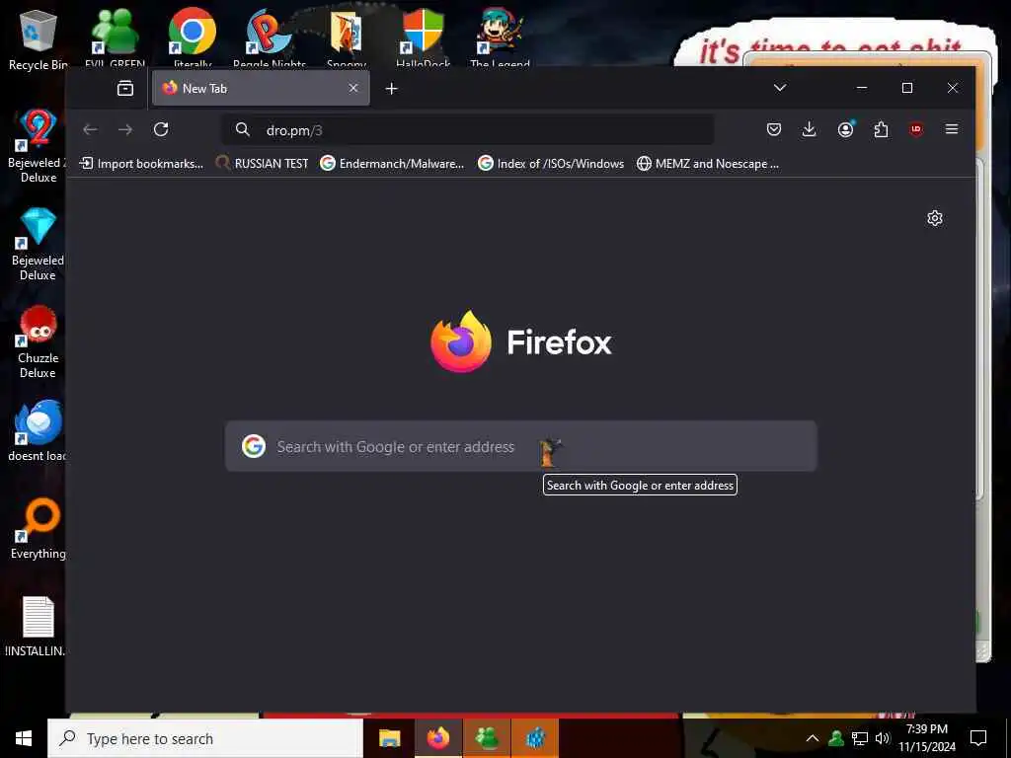Go forward one page
Image resolution: width=1011 pixels, height=758 pixels.
tap(125, 129)
